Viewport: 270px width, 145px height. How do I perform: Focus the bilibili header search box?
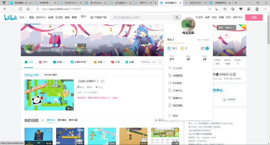click(142, 17)
